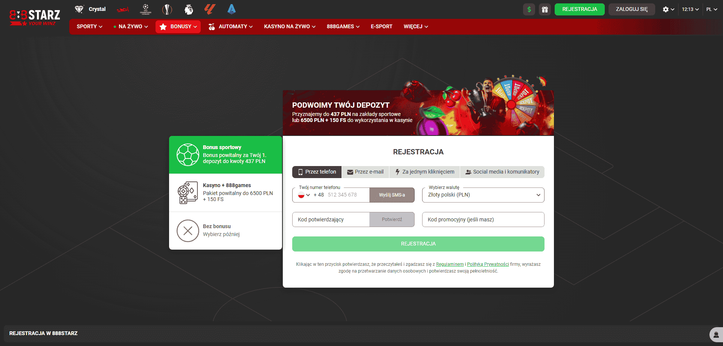Image resolution: width=723 pixels, height=346 pixels.
Task: Click the Kod promocyjny input field
Action: click(x=483, y=219)
